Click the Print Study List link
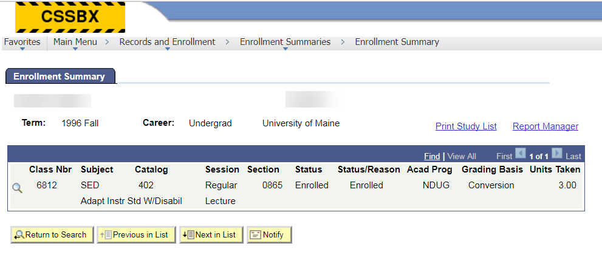Viewport: 602px width, 263px height. pos(466,126)
